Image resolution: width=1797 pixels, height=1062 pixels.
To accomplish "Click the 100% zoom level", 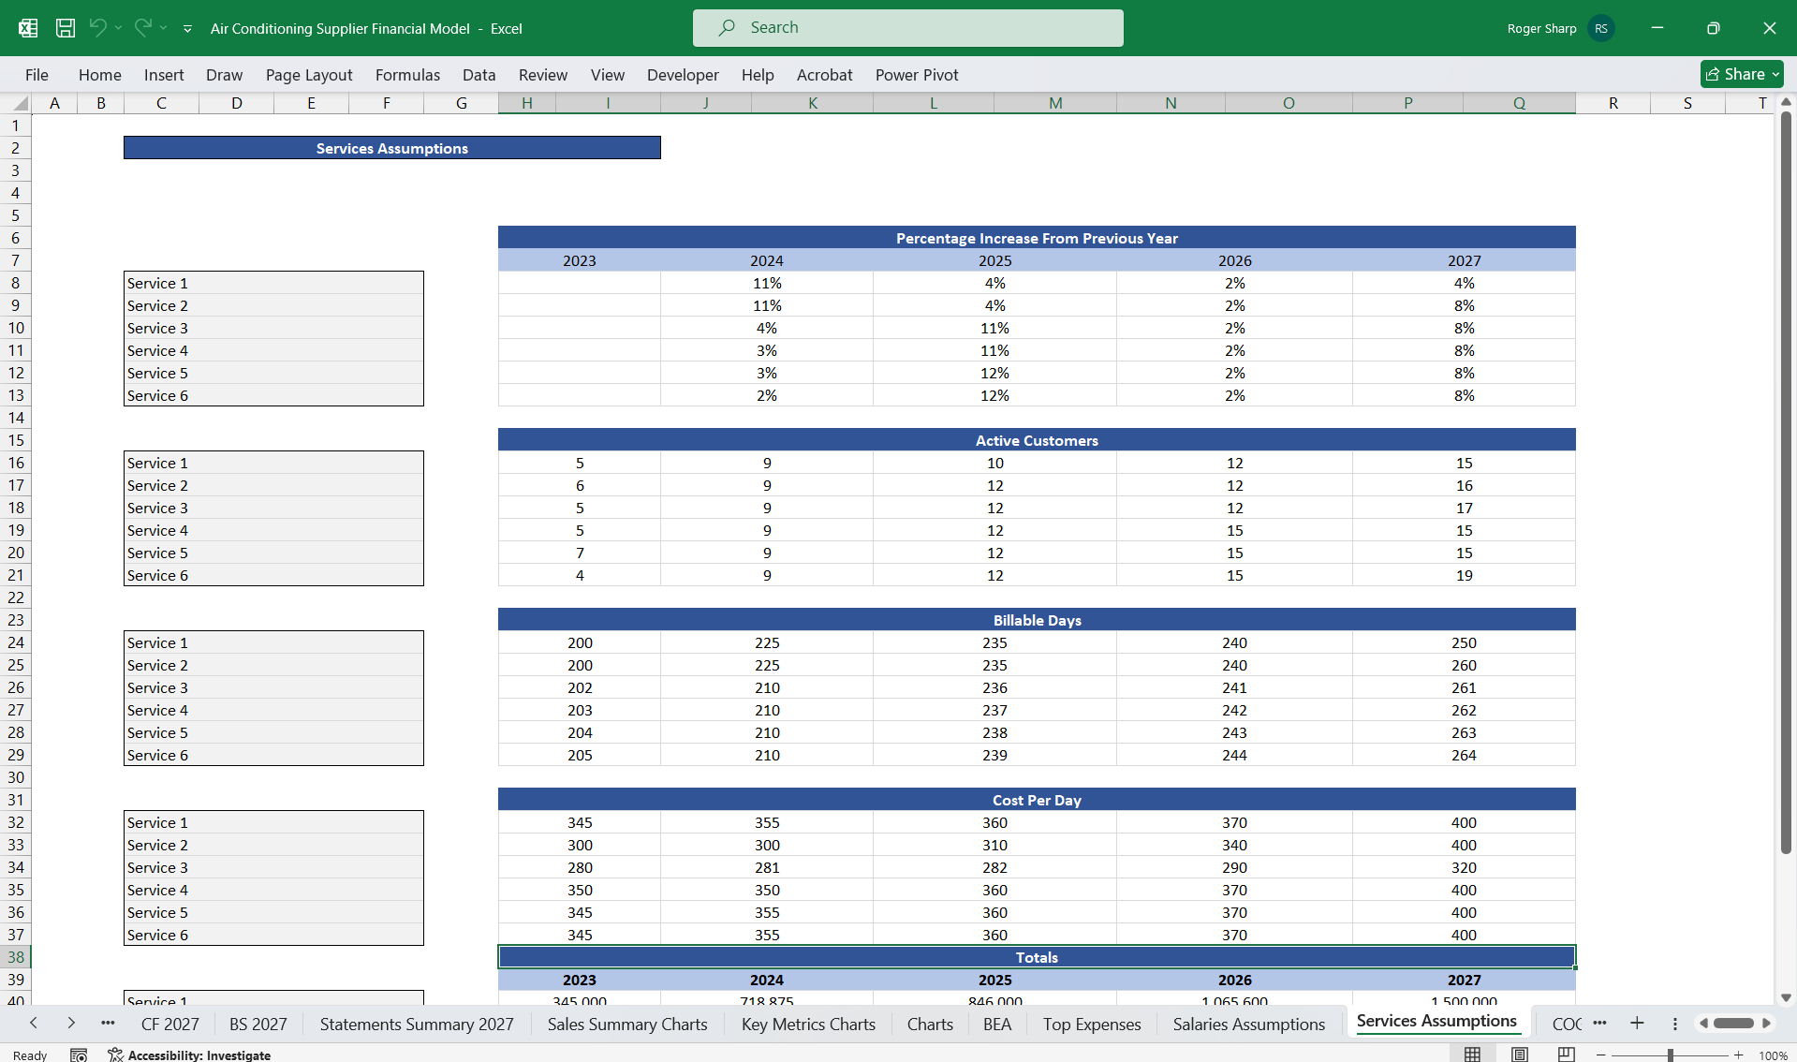I will click(x=1773, y=1055).
